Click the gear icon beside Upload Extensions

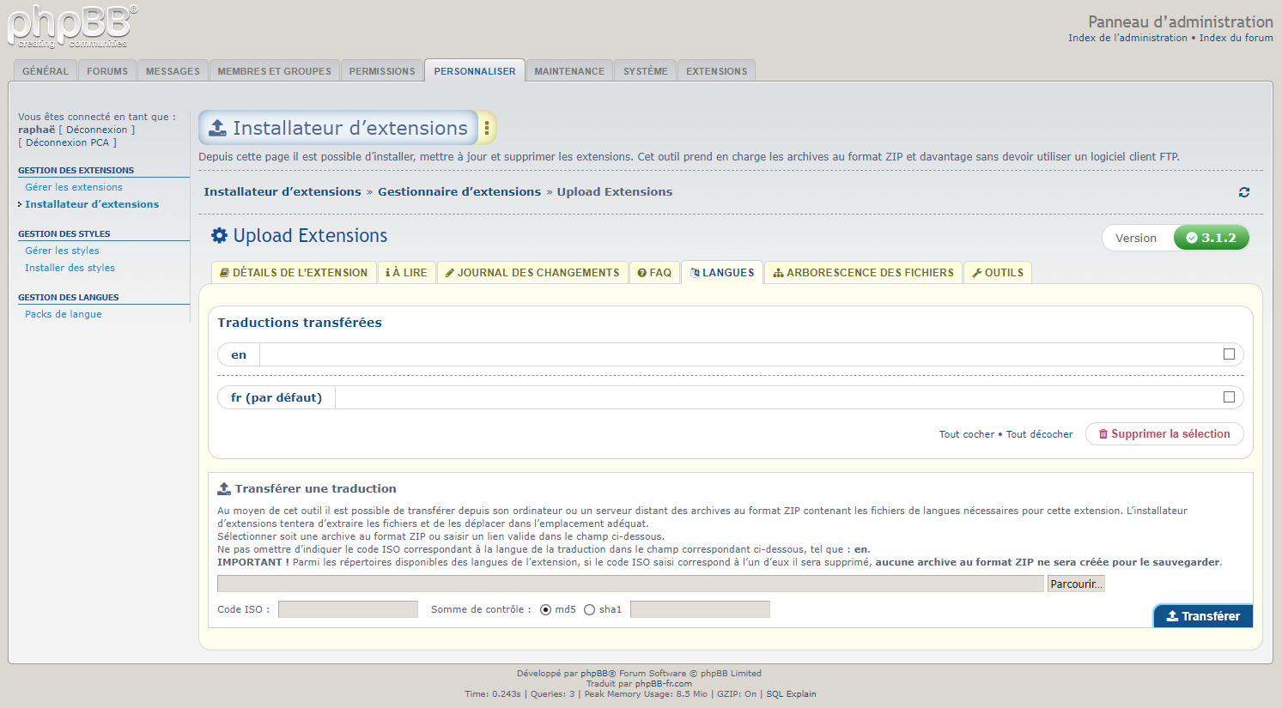pyautogui.click(x=220, y=235)
